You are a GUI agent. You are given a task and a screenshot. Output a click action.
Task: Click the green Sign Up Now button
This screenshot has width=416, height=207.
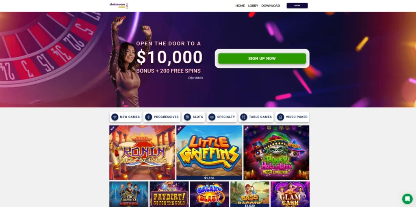tap(262, 58)
